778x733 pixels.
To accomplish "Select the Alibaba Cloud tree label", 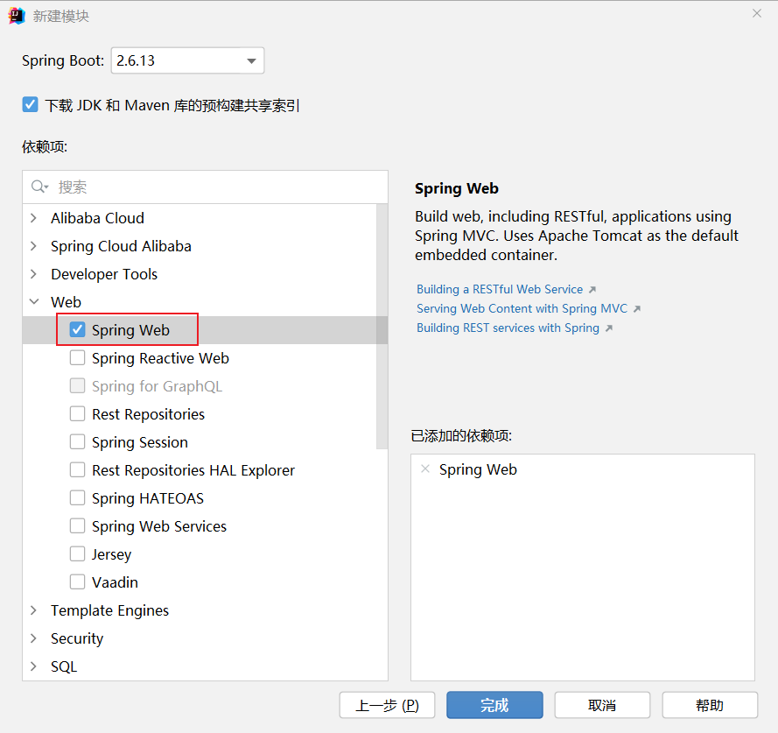I will coord(98,218).
